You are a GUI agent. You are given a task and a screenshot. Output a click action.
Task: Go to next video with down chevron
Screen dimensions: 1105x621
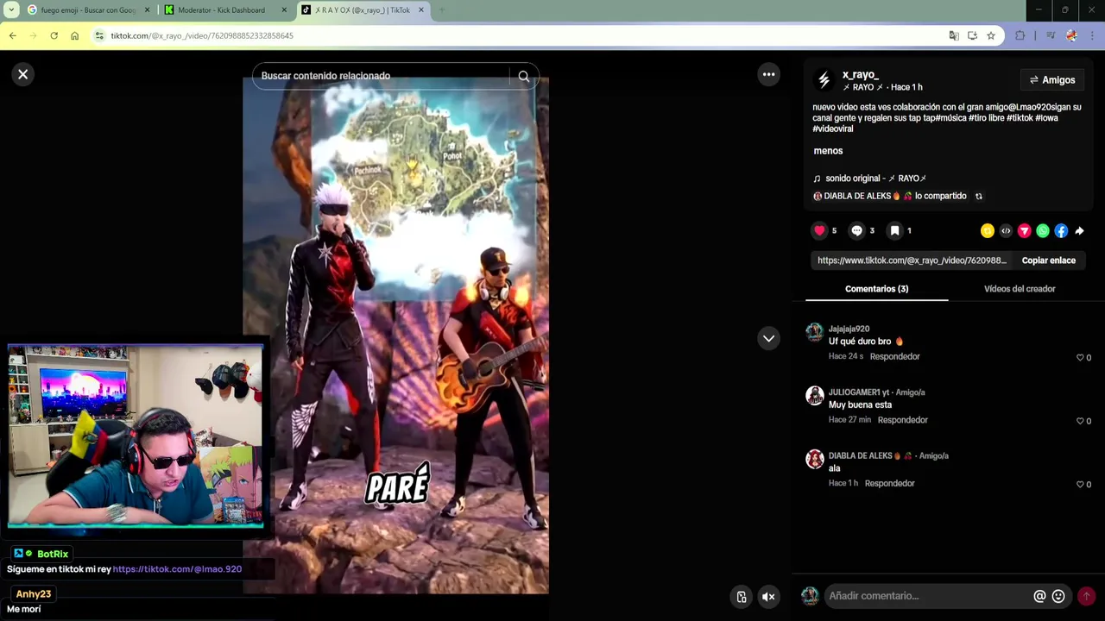768,339
